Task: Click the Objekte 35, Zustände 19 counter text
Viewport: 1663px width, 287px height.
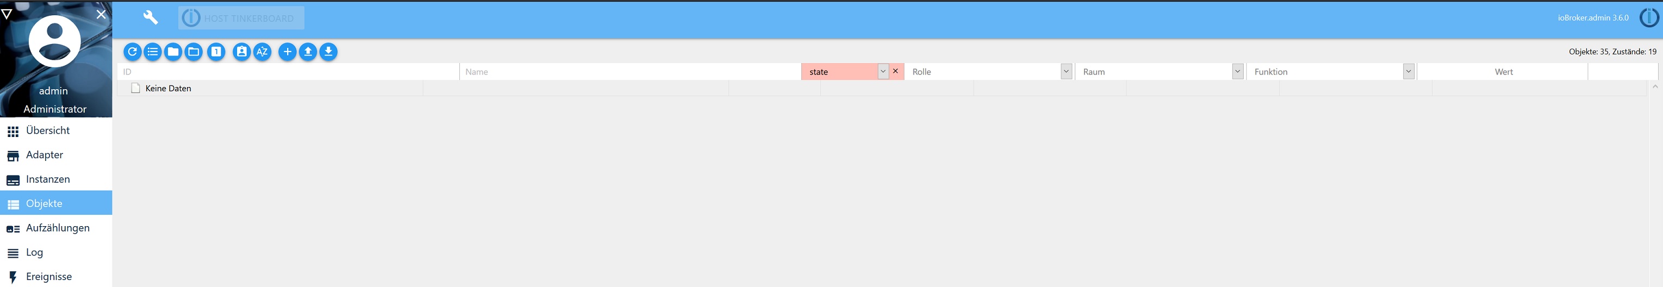Action: (x=1612, y=52)
